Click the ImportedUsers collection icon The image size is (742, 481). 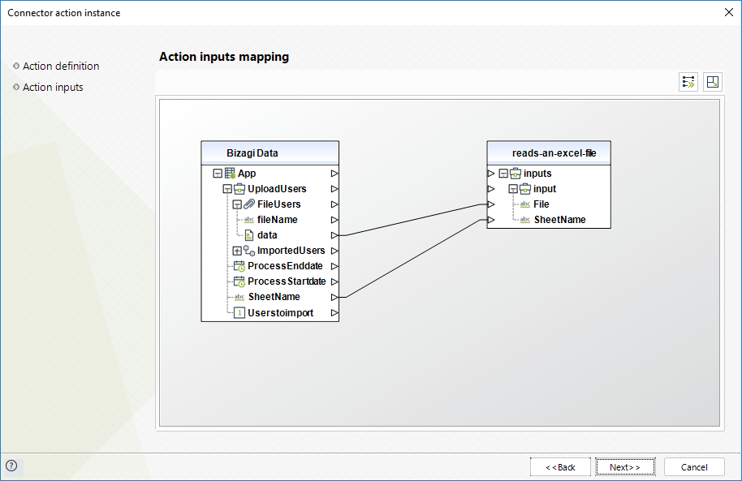point(249,251)
